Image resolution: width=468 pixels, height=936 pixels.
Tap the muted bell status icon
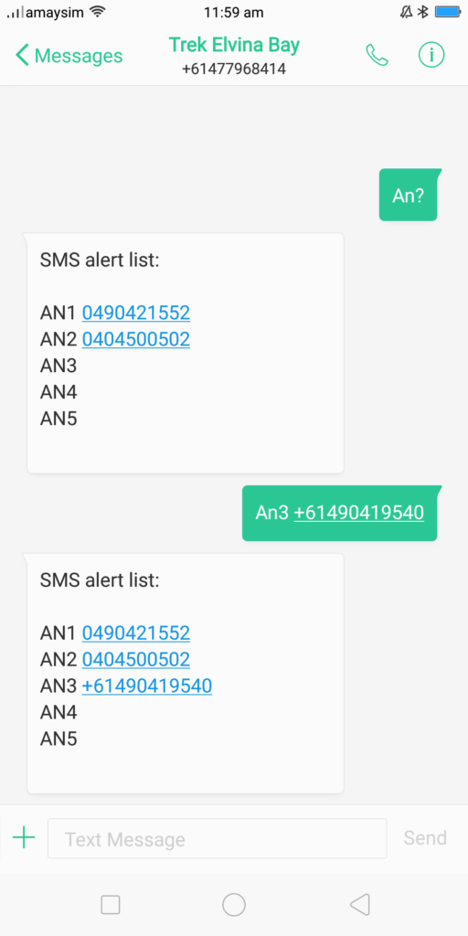click(x=407, y=11)
